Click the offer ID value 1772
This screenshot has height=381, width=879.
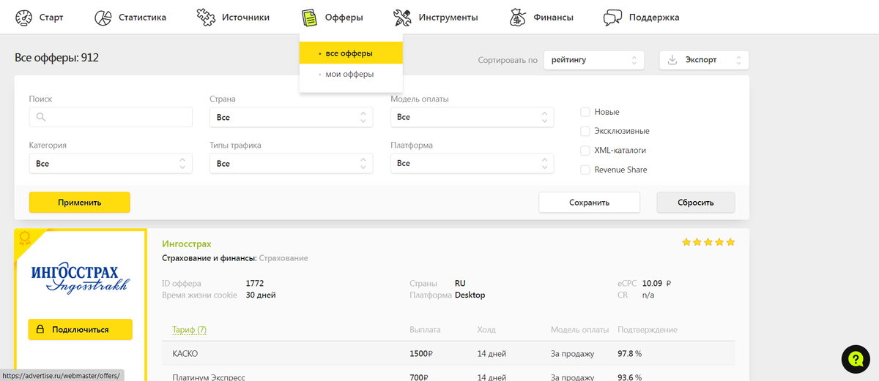coord(255,283)
